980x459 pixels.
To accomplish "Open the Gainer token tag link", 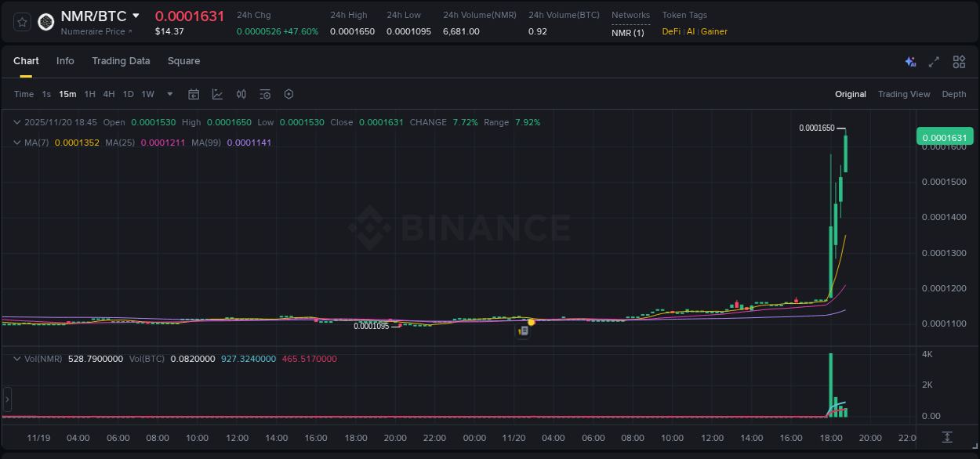I will click(x=713, y=32).
